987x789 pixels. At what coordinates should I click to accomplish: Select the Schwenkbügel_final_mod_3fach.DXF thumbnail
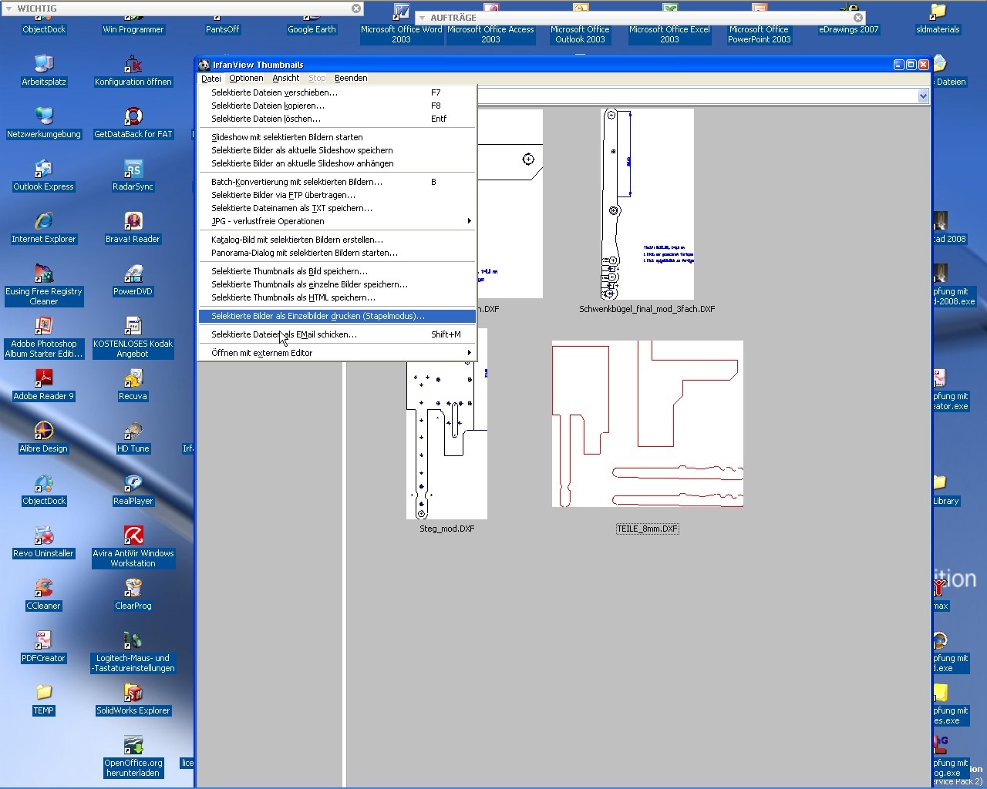tap(647, 204)
